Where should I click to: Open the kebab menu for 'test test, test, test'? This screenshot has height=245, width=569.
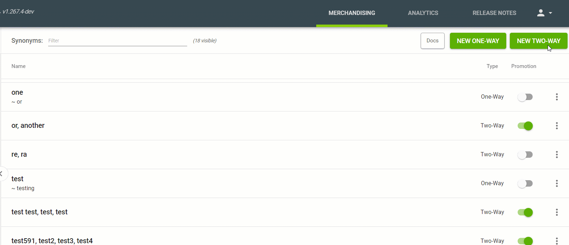point(557,212)
